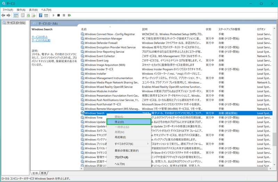Viewport: 278px width, 182px height.
Task: Select Windows Connection Manager service row
Action: (x=177, y=38)
